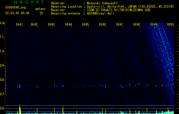
Task: Click the 0.7 frequency axis label
Action: point(2,94)
